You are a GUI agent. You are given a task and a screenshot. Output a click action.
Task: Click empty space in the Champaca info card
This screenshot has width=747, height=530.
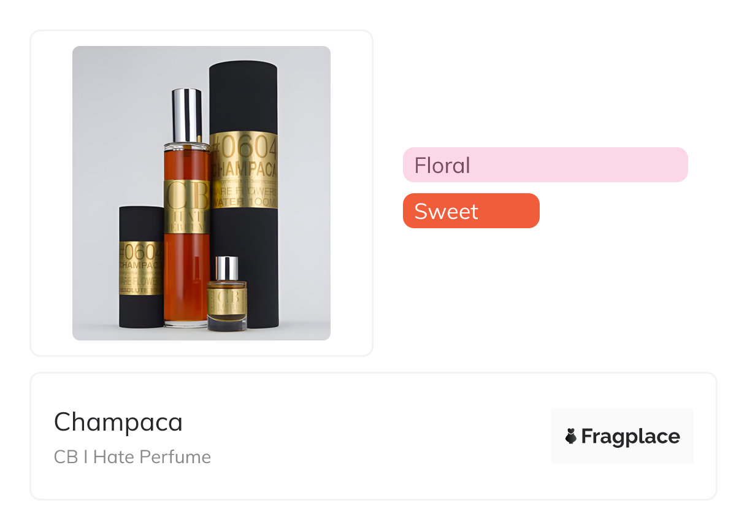click(x=380, y=436)
